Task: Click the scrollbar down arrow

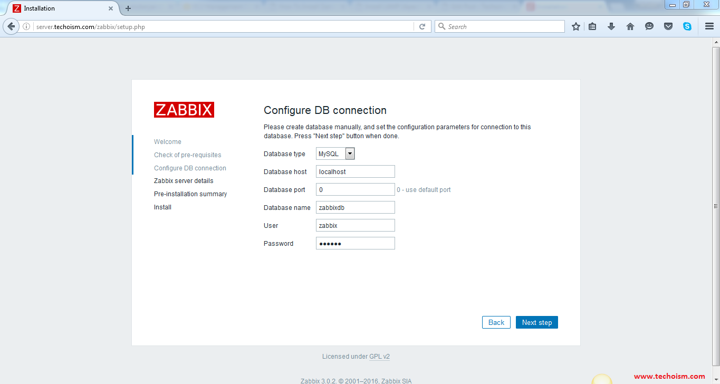Action: [x=716, y=379]
